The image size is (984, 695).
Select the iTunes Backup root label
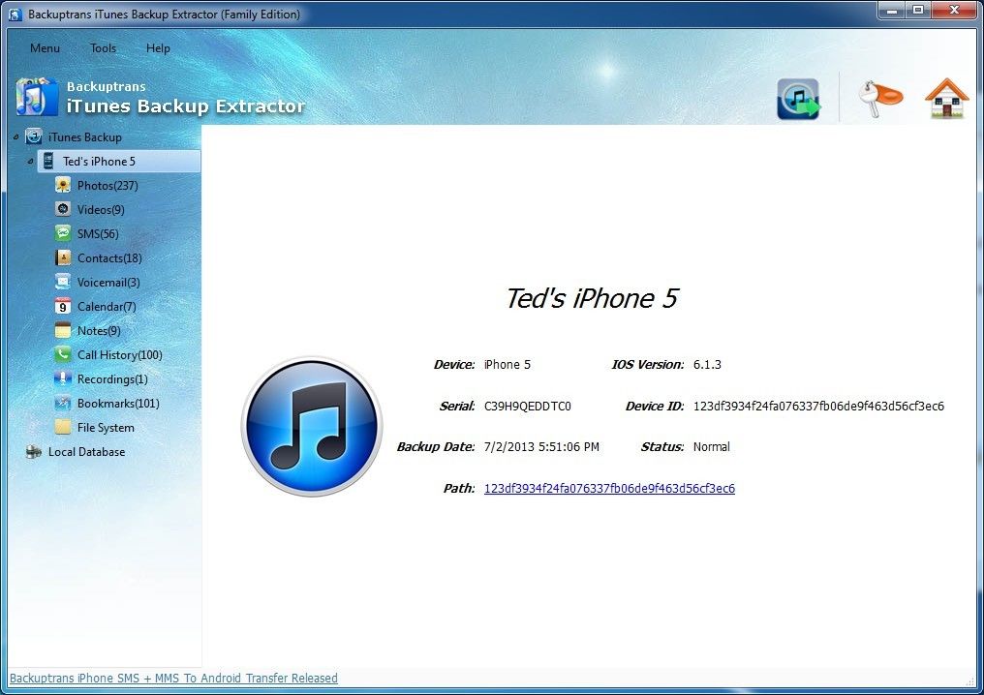85,137
